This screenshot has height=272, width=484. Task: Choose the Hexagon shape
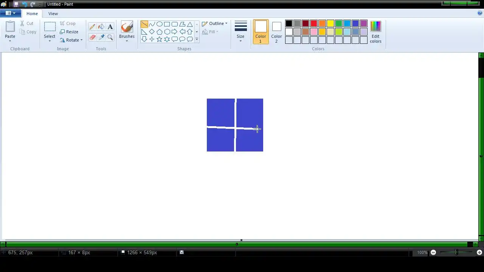pyautogui.click(x=167, y=32)
